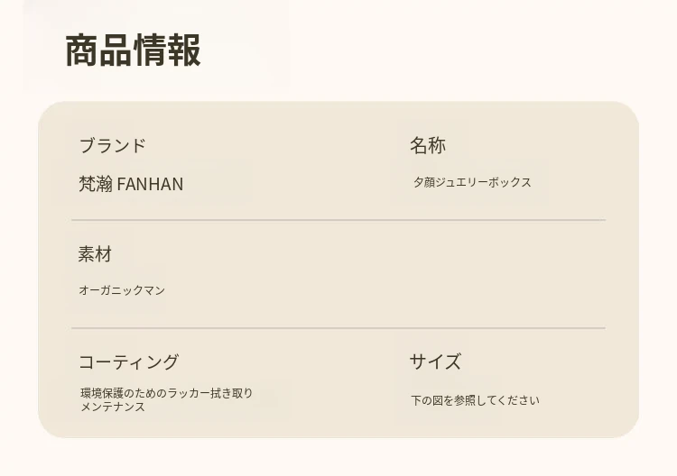
Task: Click the 夕顔 word in product name
Action: pos(424,182)
